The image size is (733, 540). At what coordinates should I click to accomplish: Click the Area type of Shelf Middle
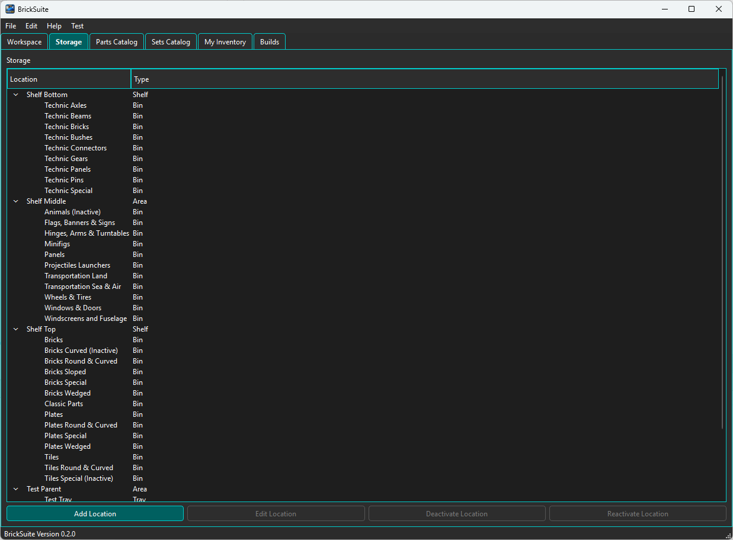pyautogui.click(x=140, y=201)
